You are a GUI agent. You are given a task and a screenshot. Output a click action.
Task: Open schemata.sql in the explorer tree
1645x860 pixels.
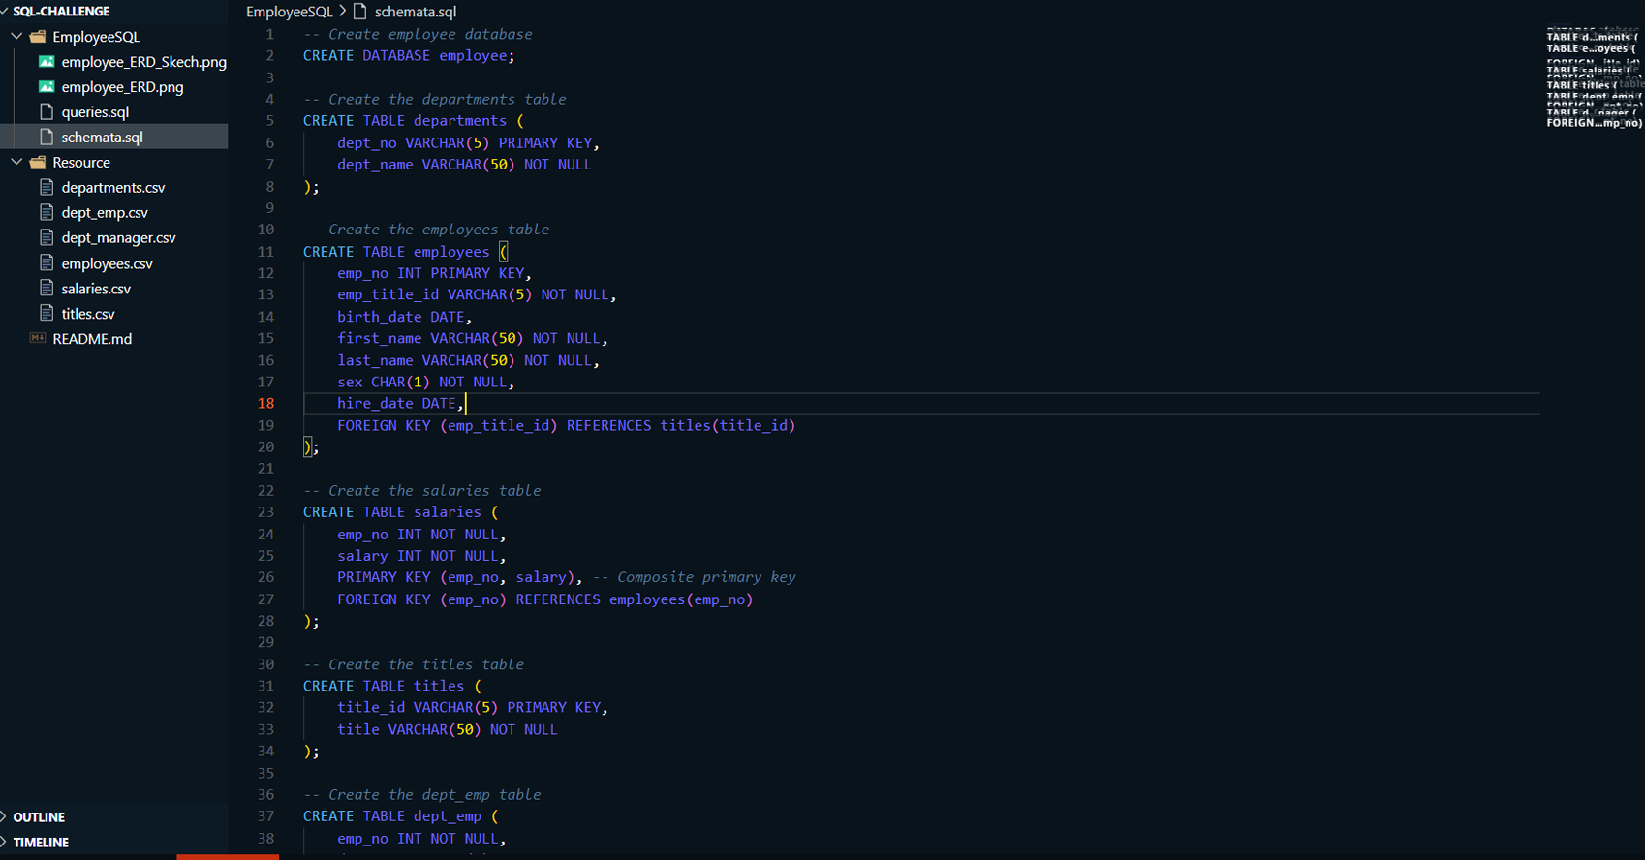(102, 138)
